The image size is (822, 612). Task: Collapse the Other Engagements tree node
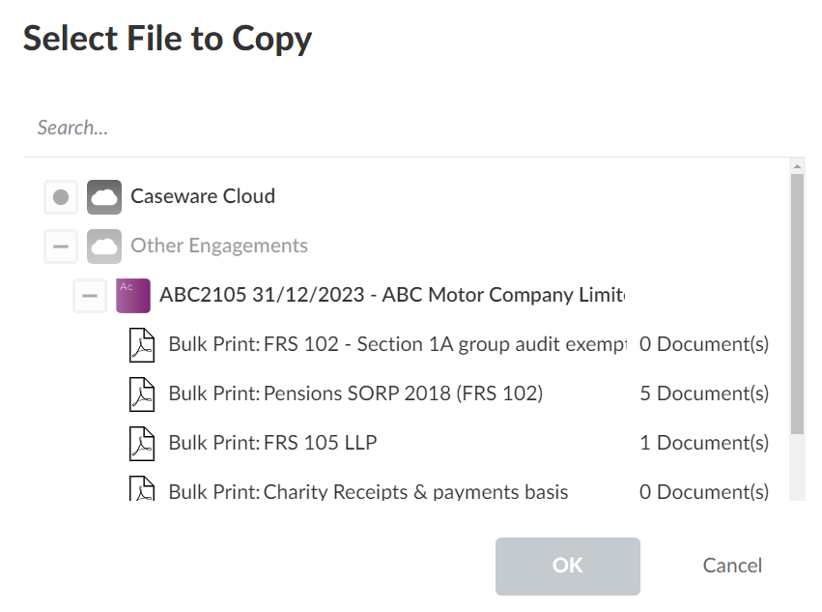[60, 246]
